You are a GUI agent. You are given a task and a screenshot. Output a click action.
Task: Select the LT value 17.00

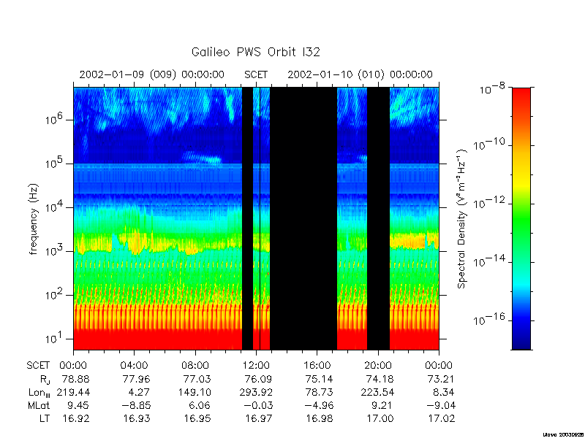click(380, 418)
